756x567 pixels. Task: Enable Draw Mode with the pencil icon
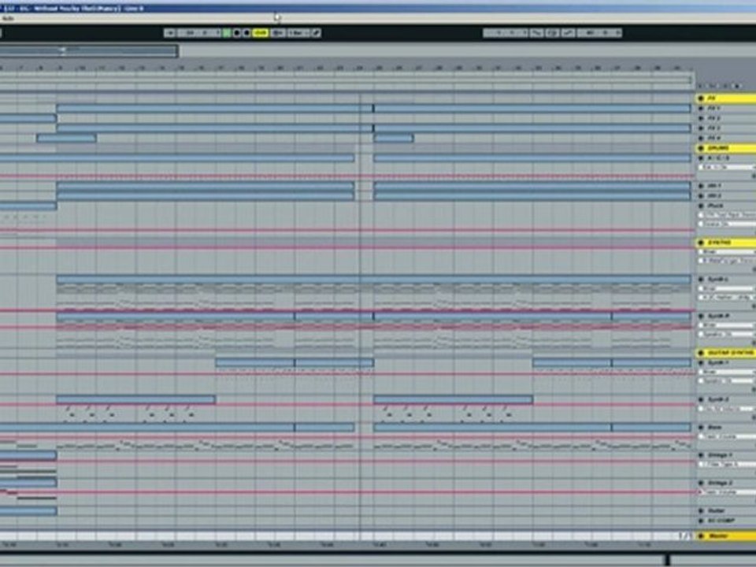[317, 33]
